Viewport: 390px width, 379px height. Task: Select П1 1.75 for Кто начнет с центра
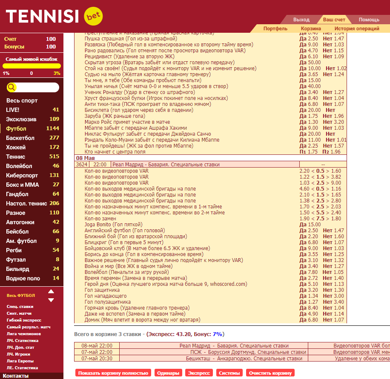tap(308, 151)
